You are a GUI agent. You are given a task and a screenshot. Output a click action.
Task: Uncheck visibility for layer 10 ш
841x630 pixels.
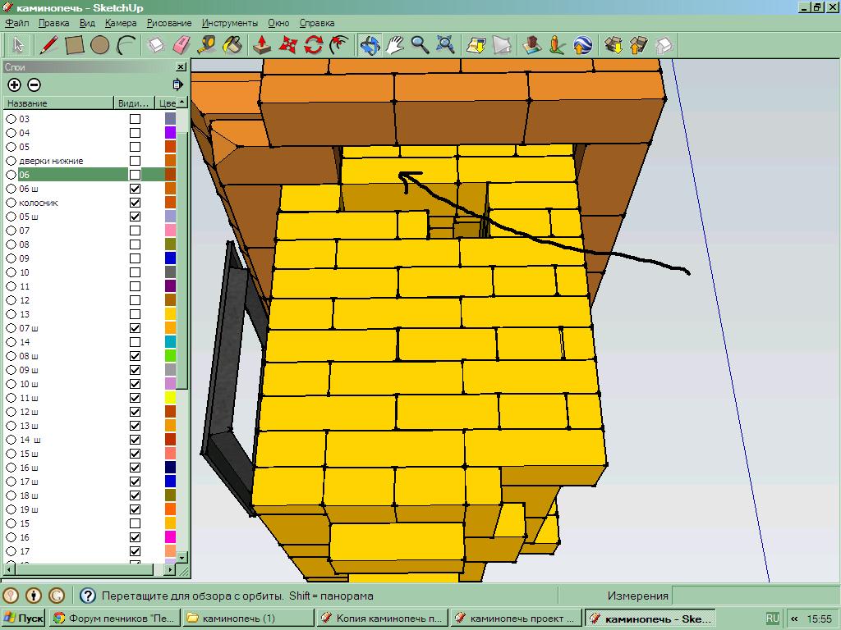(136, 384)
